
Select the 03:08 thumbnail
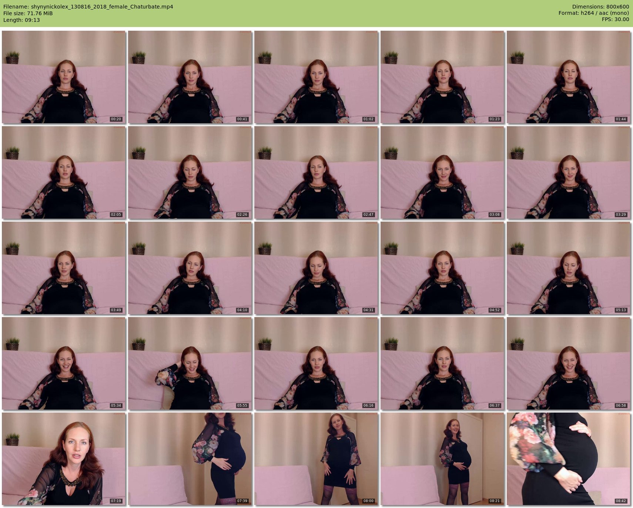coord(442,172)
